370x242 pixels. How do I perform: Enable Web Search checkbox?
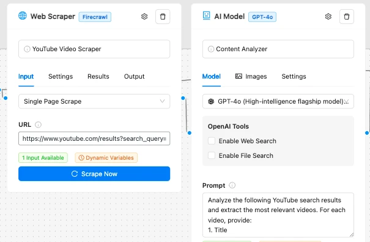click(x=212, y=141)
